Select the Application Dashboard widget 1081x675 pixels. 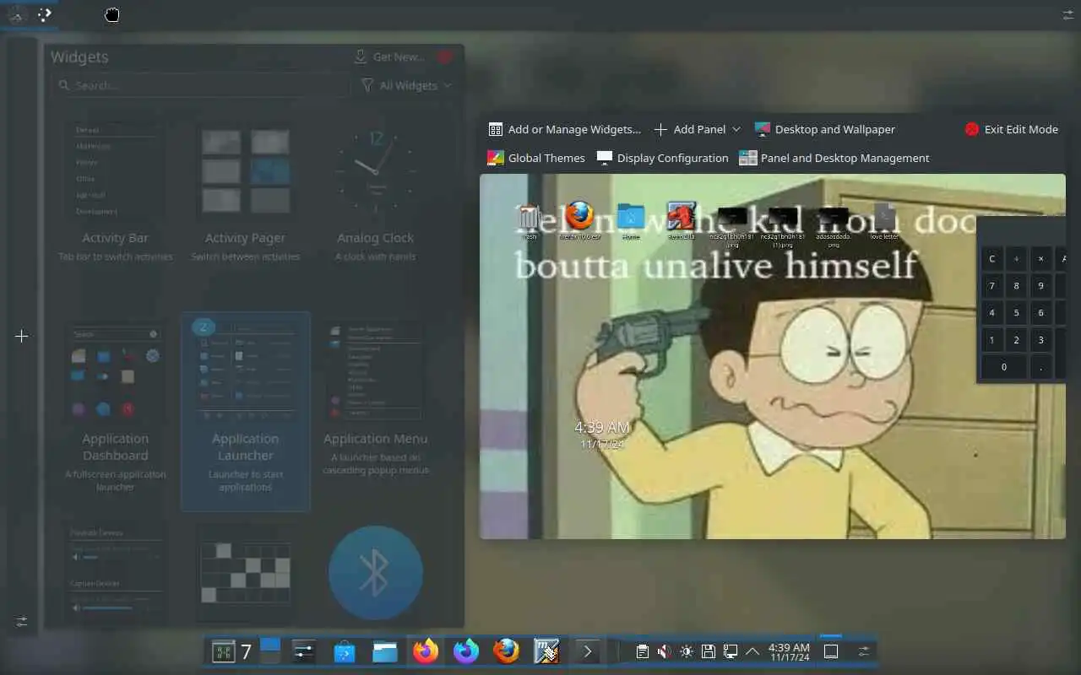click(x=116, y=412)
